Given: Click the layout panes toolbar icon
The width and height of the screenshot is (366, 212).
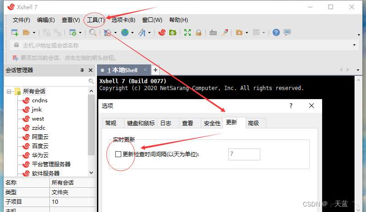Looking at the screenshot, I should [x=256, y=32].
